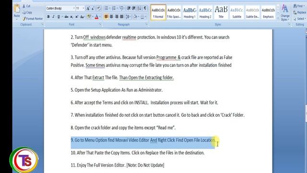Apply the text highlight color
This screenshot has width=307, height=173.
tap(89, 17)
